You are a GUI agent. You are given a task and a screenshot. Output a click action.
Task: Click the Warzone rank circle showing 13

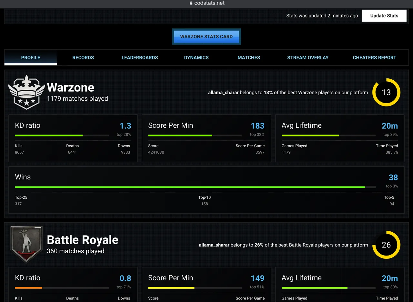(386, 92)
